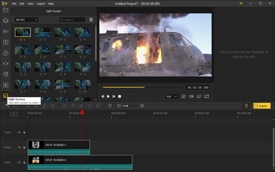
Task: Click the Undo arrow in timeline toolbar
Action: click(x=7, y=106)
